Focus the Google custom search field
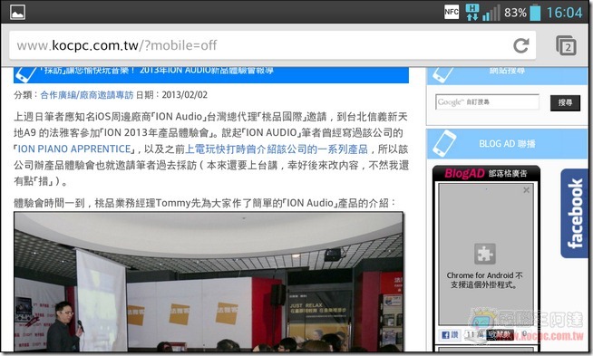Screen dimensions: 593x356 tap(487, 102)
